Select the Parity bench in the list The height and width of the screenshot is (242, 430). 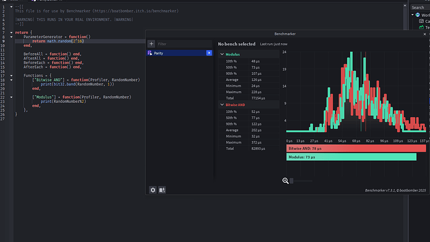(179, 53)
